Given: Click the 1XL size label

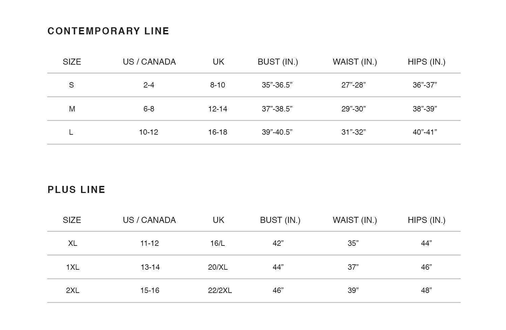Looking at the screenshot, I should point(73,267).
